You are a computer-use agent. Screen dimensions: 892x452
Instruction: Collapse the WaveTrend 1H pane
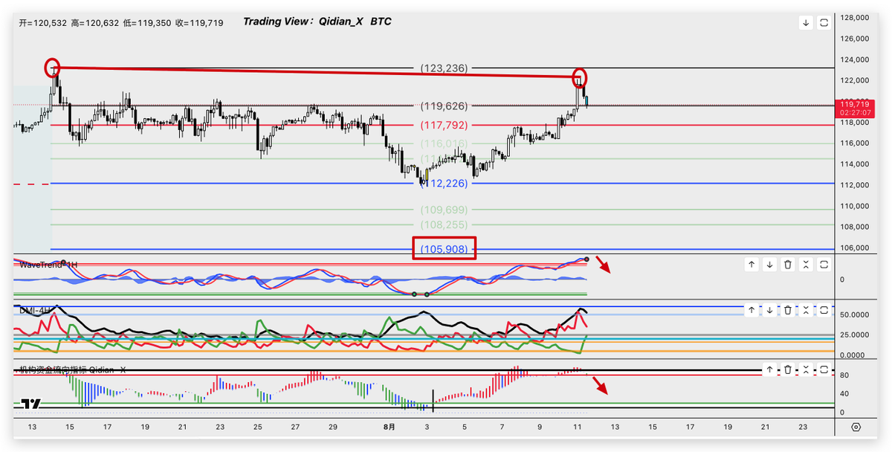[806, 265]
